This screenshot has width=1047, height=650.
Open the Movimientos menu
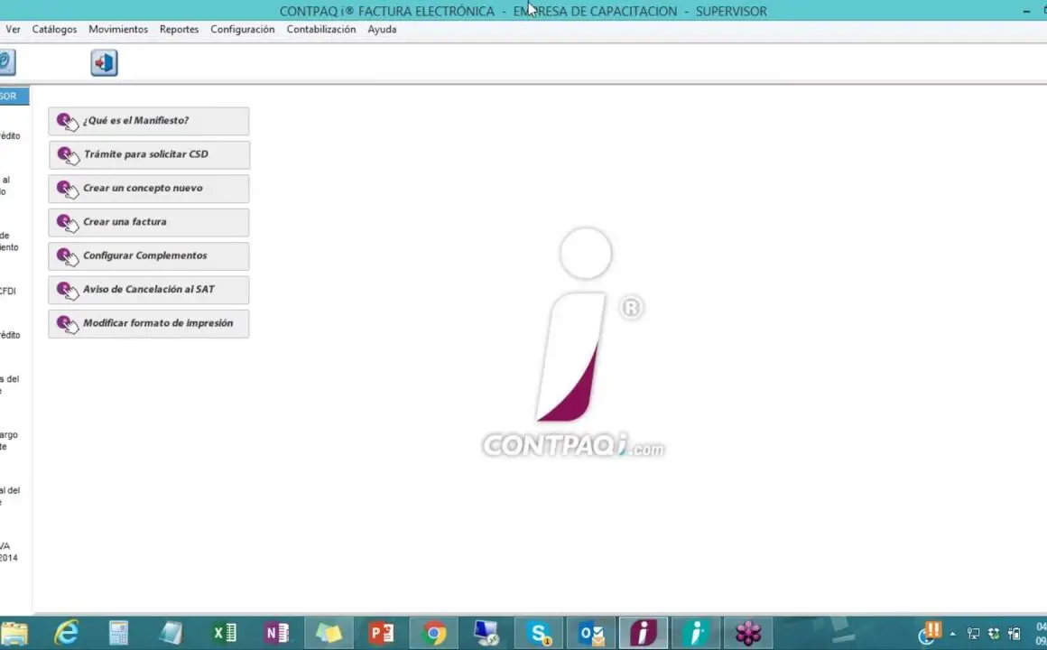coord(118,29)
